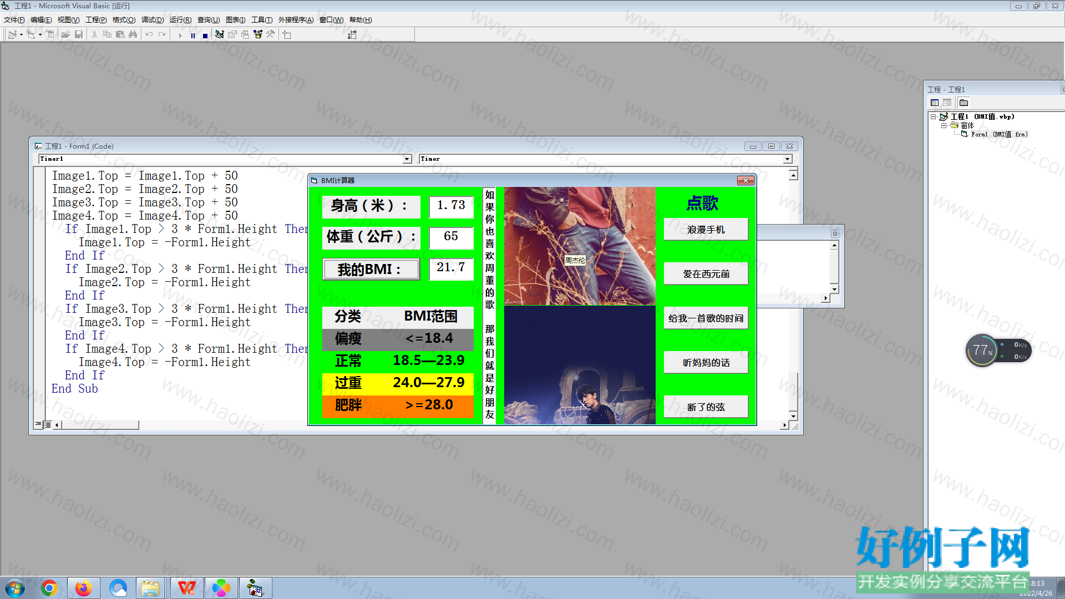The height and width of the screenshot is (599, 1065).
Task: Collapse the 窗体 folder node
Action: pos(944,125)
